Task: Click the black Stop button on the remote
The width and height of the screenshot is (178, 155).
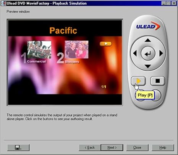Action: coord(158,81)
